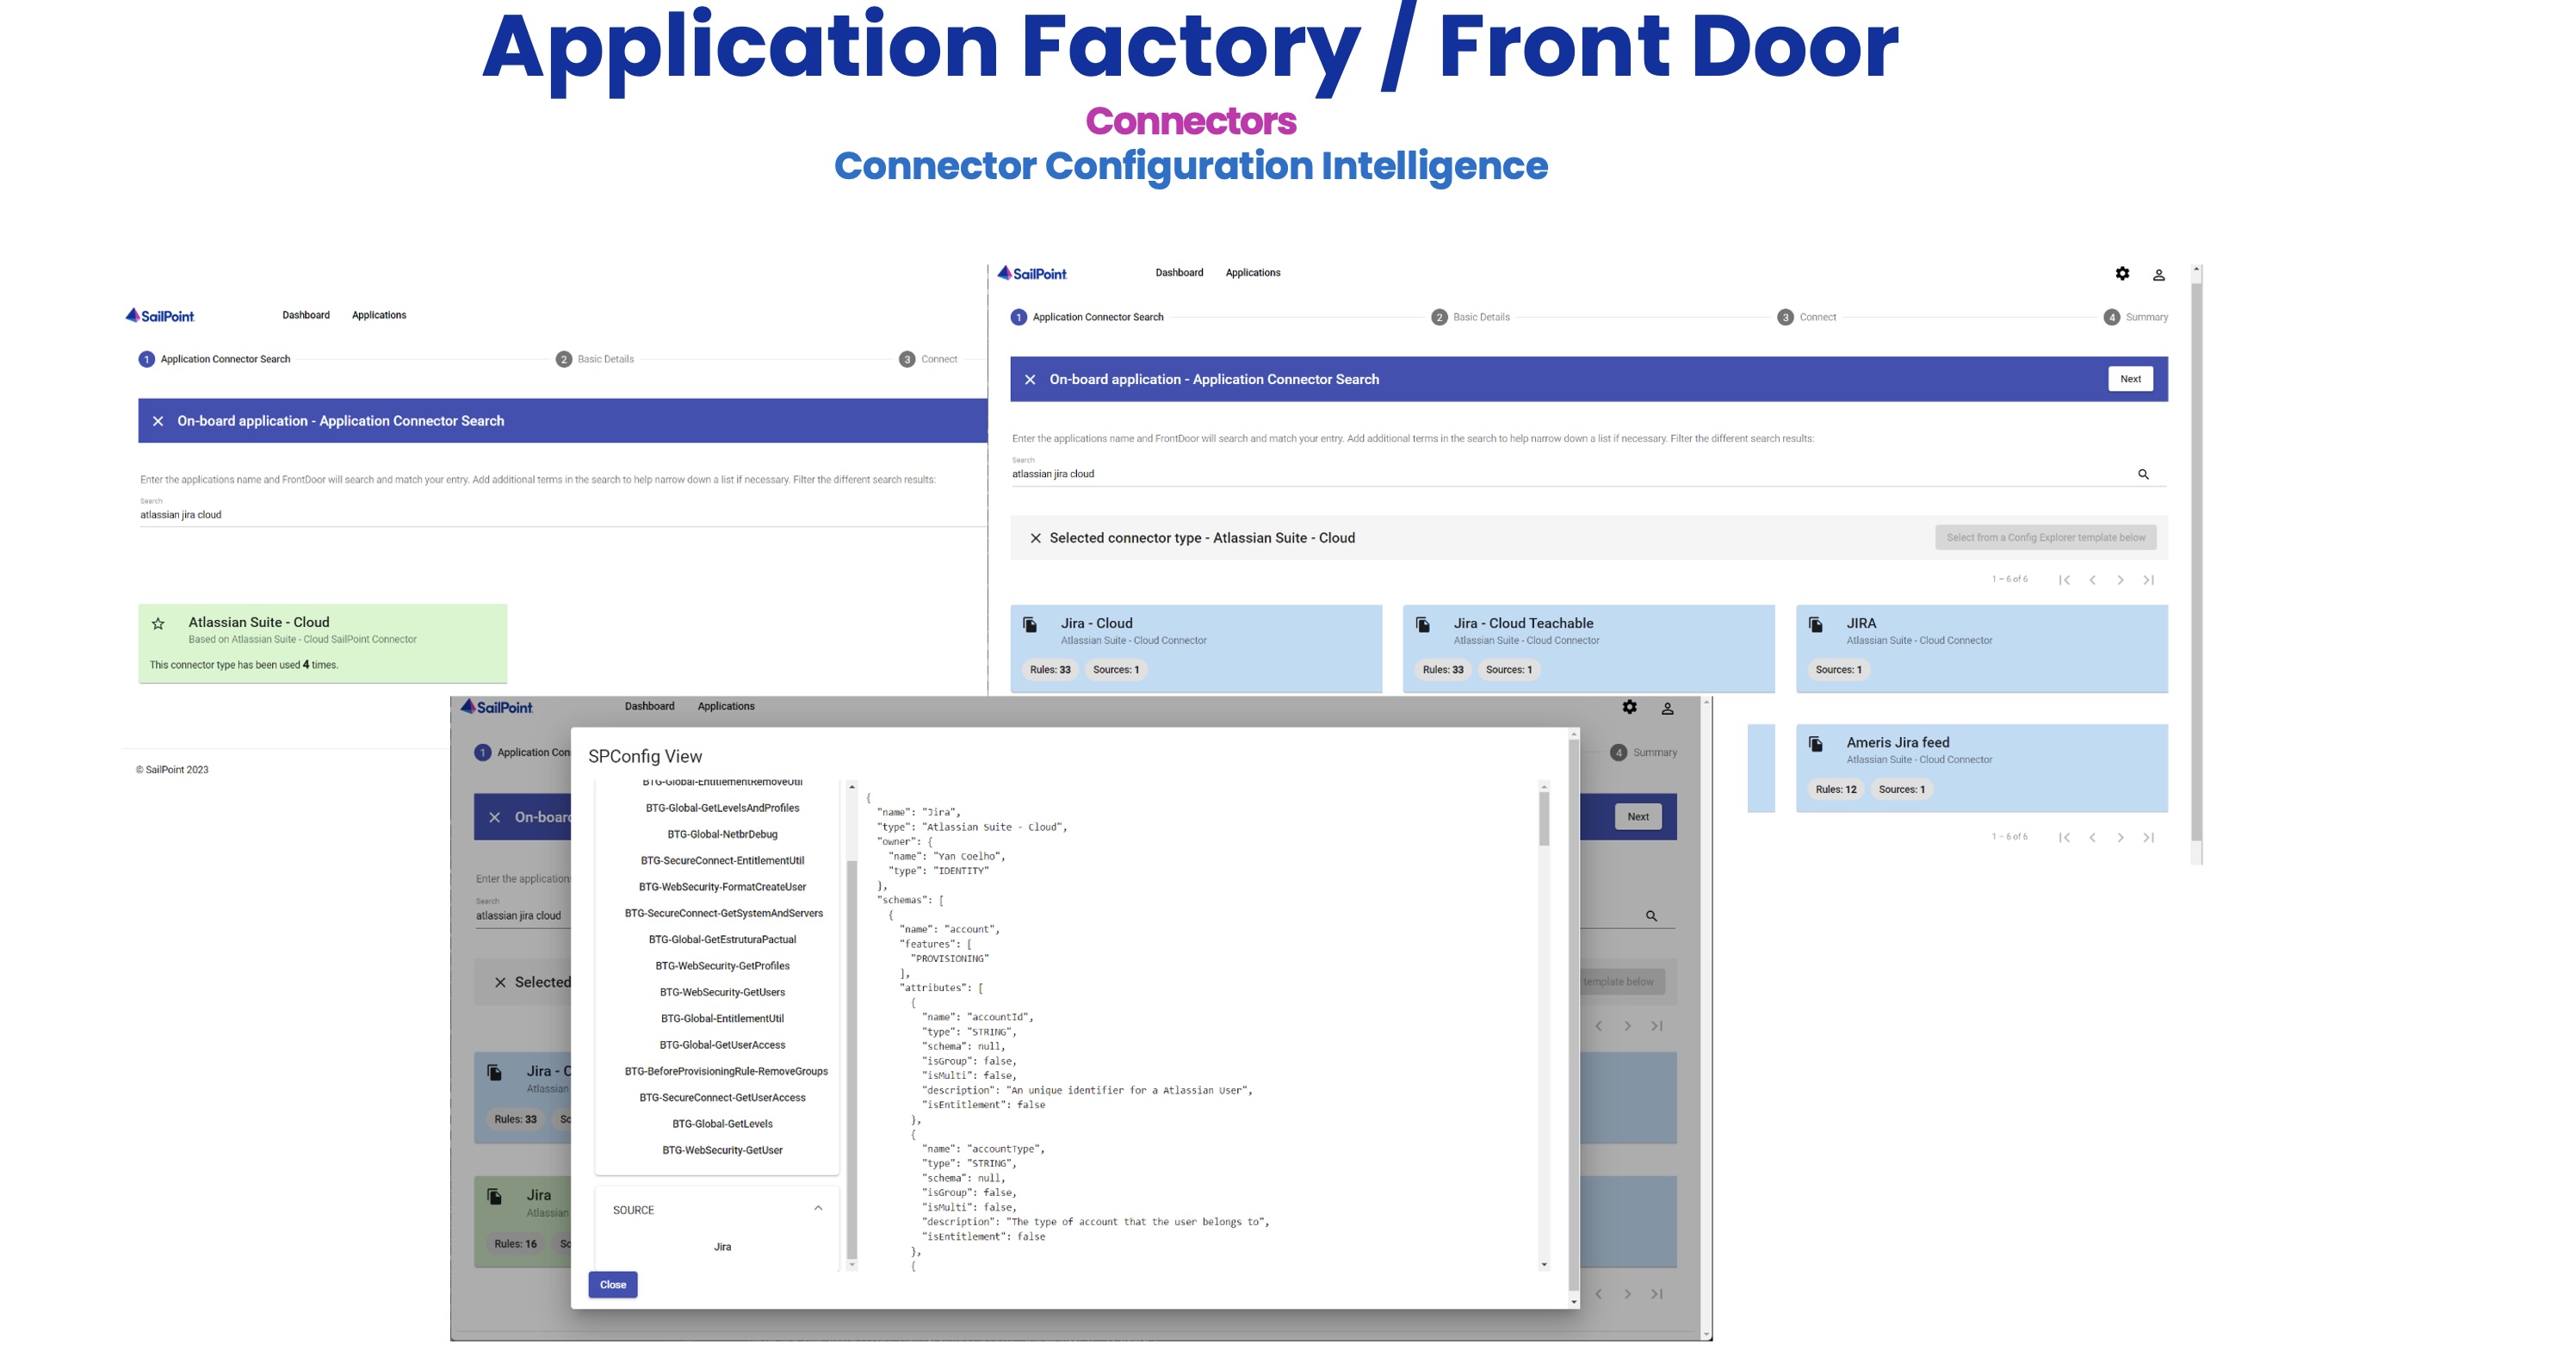
Task: Select the Jira - Cloud template card
Action: tap(1195, 648)
